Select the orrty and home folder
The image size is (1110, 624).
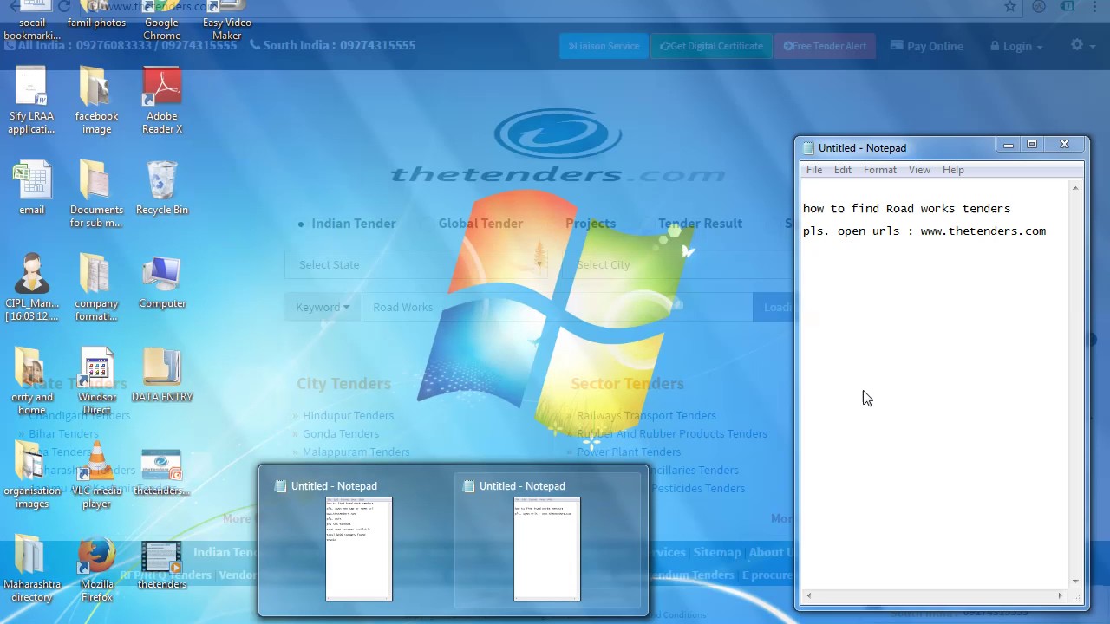[31, 381]
